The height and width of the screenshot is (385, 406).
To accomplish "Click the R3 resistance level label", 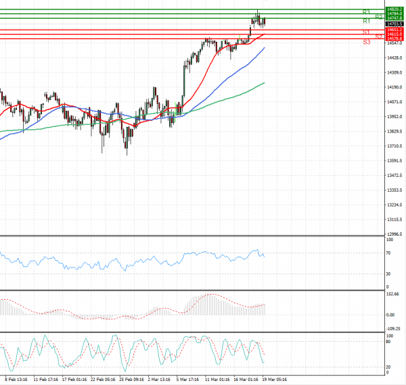I will [x=366, y=12].
